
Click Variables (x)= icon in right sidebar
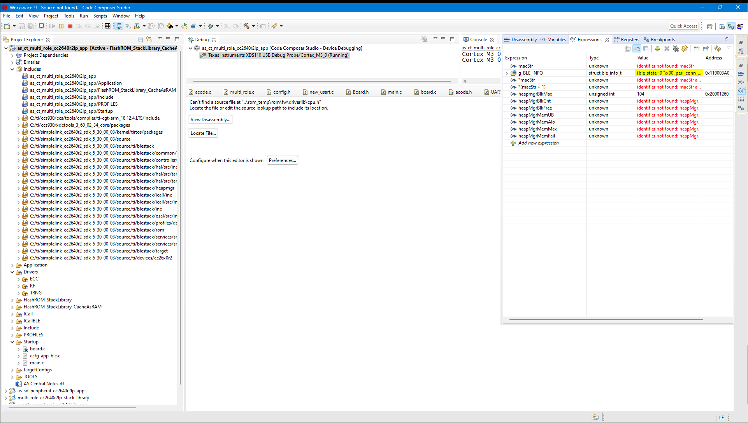pos(741,82)
